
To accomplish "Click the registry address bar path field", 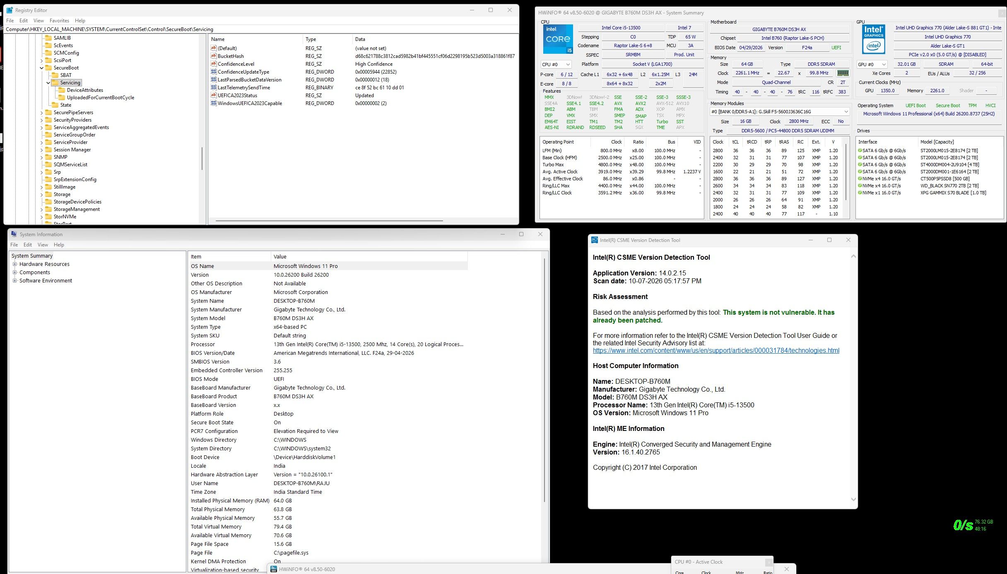I will (261, 29).
